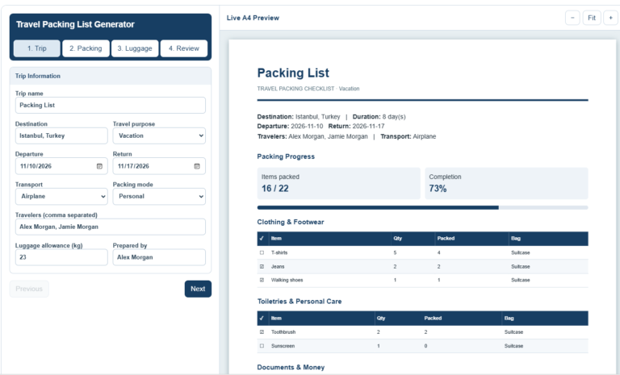
Task: Click the 'Clothing & Footwear' section heading
Action: coord(291,222)
